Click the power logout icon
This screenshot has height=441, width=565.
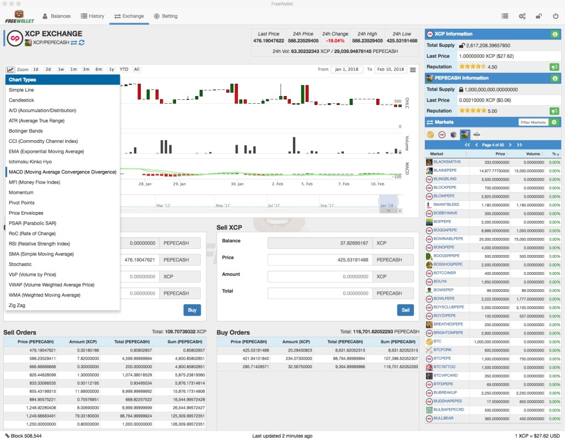tap(555, 17)
